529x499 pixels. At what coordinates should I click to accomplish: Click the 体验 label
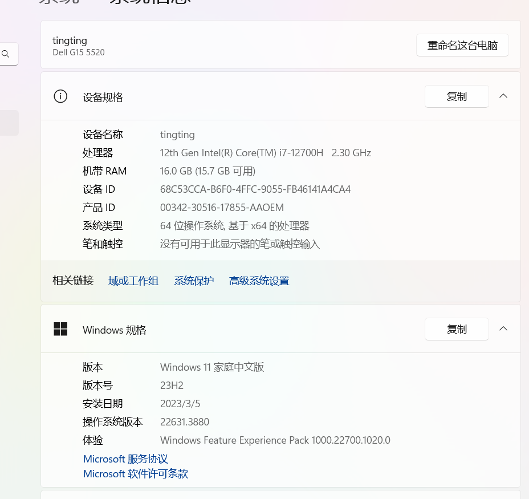tap(93, 440)
